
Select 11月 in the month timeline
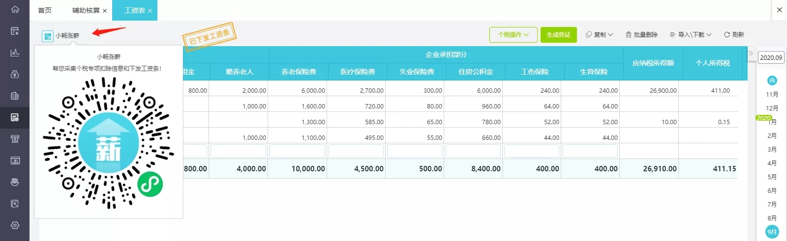tap(772, 95)
